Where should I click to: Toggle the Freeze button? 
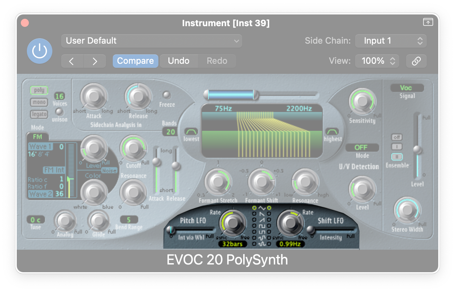(167, 95)
